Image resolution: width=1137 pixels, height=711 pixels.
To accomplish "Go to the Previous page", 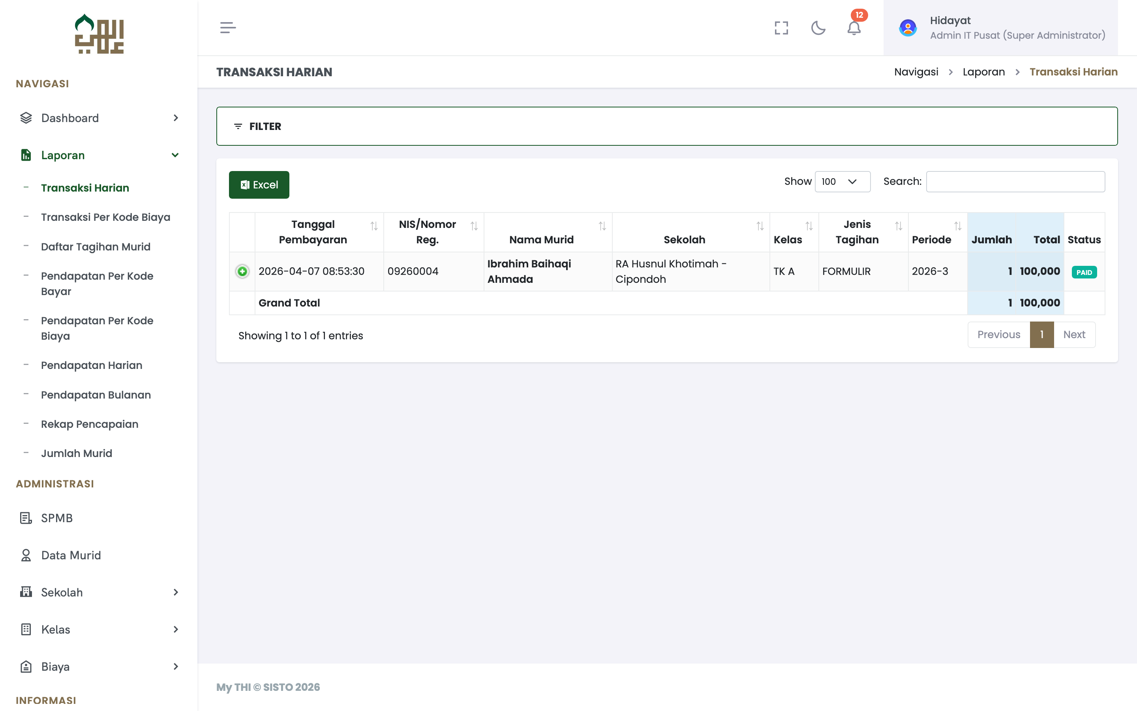I will click(x=999, y=334).
